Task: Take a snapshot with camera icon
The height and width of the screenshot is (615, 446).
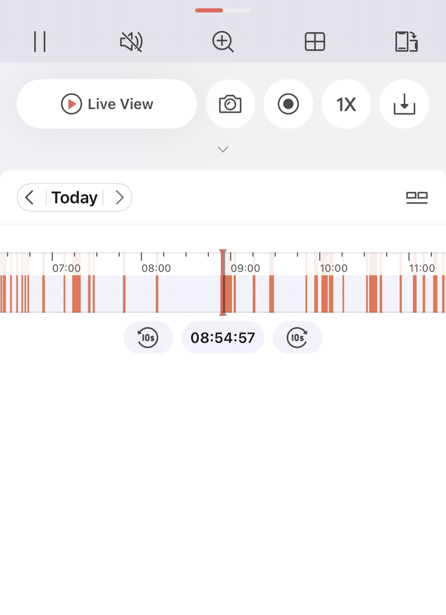Action: [x=230, y=104]
